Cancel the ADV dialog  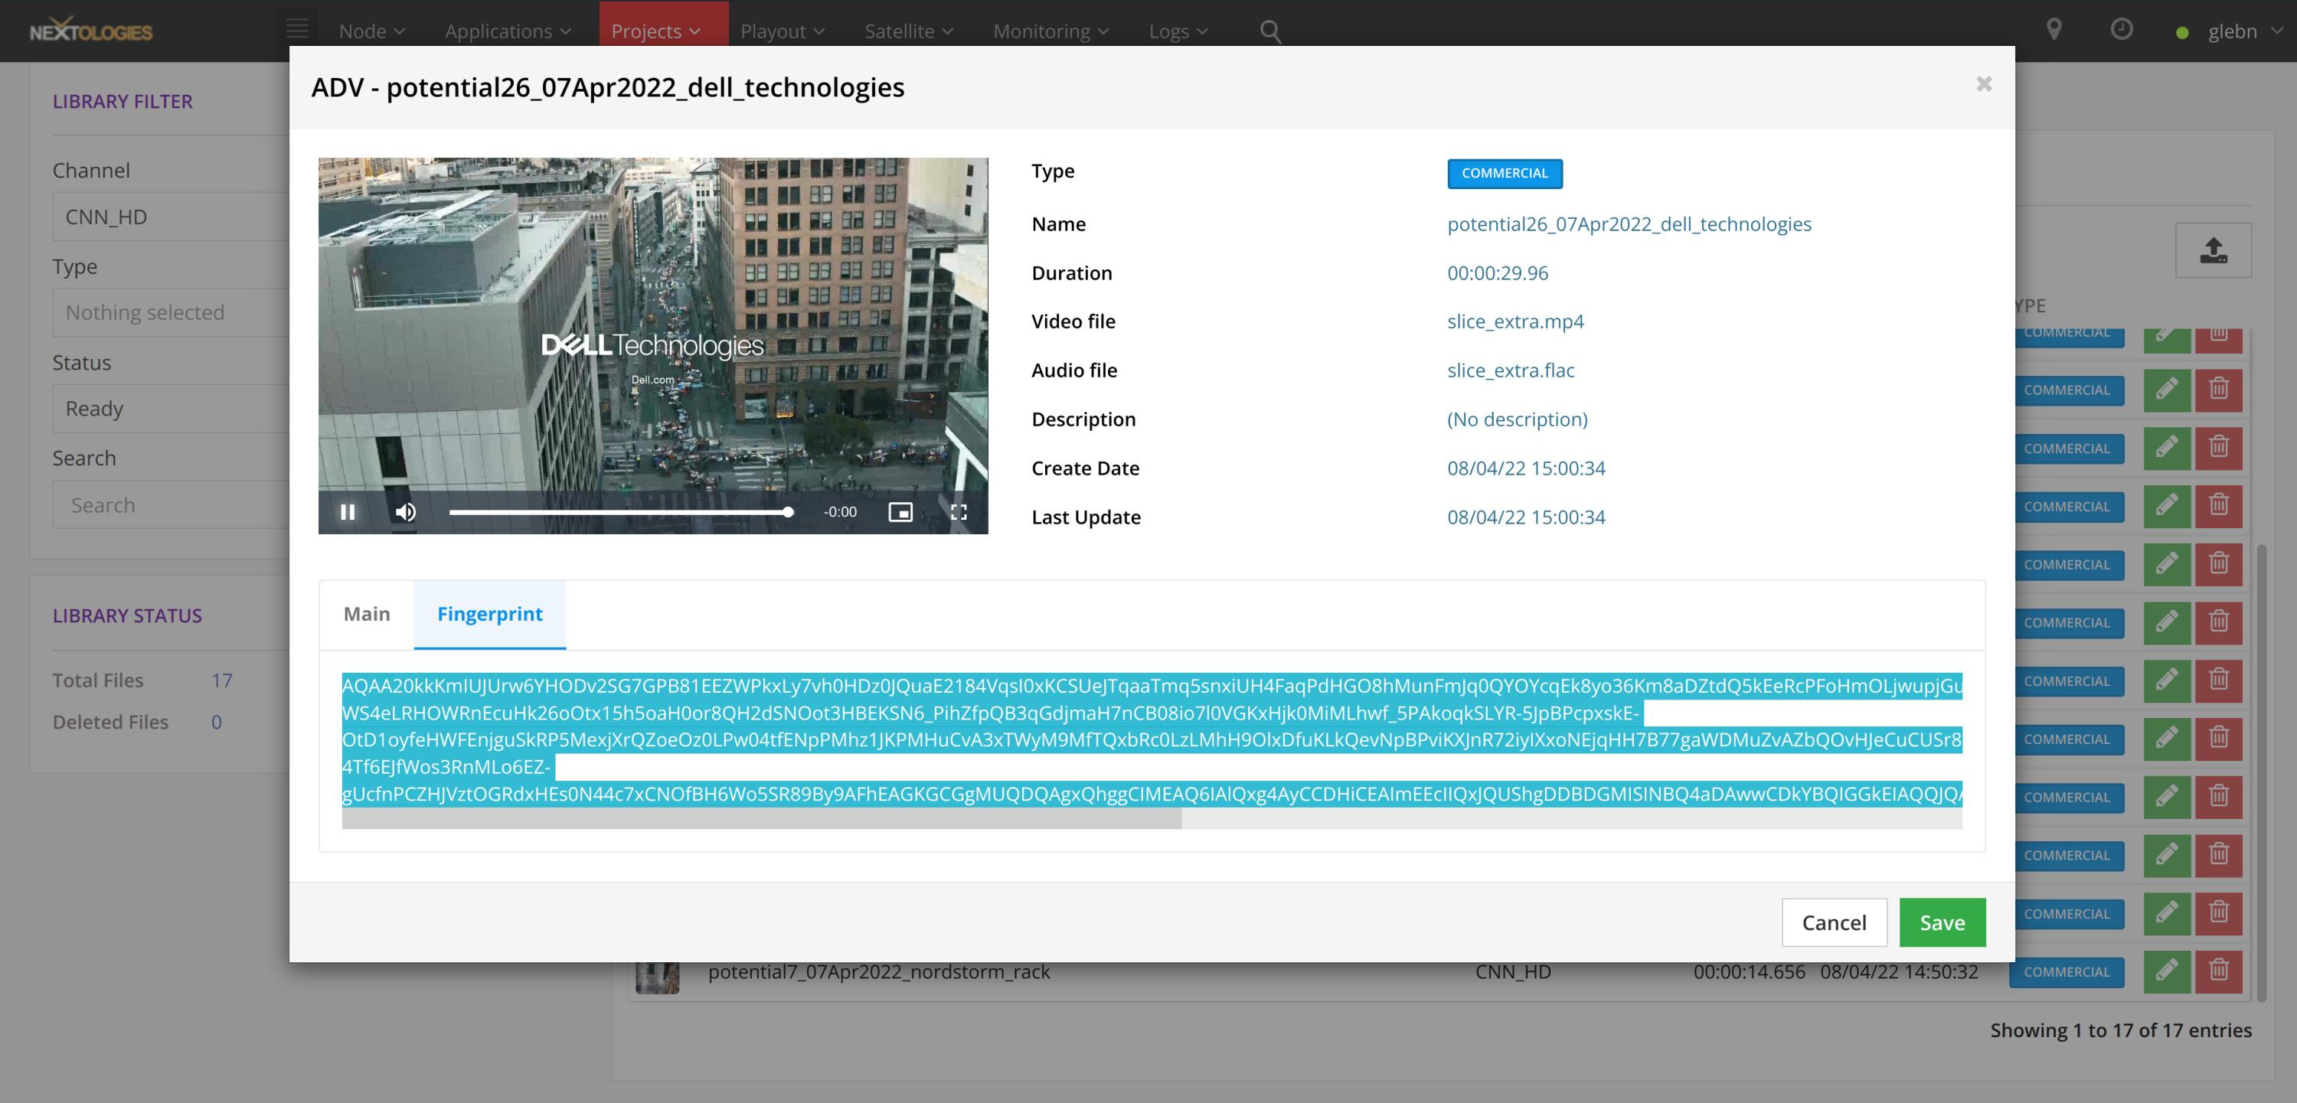(x=1833, y=923)
